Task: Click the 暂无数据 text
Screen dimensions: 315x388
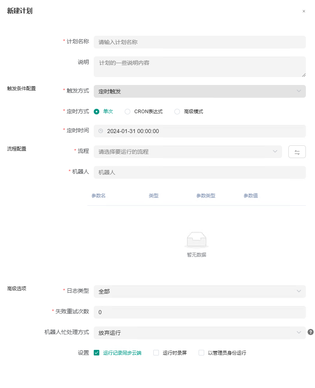Action: 197,255
